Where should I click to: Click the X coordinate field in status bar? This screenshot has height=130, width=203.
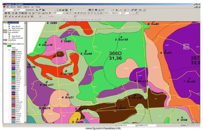126,125
